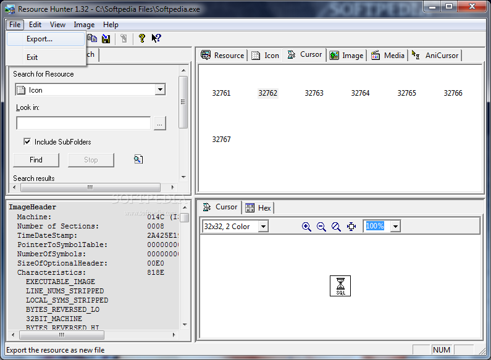Click the greyed-out document toolbar icon

pos(124,38)
